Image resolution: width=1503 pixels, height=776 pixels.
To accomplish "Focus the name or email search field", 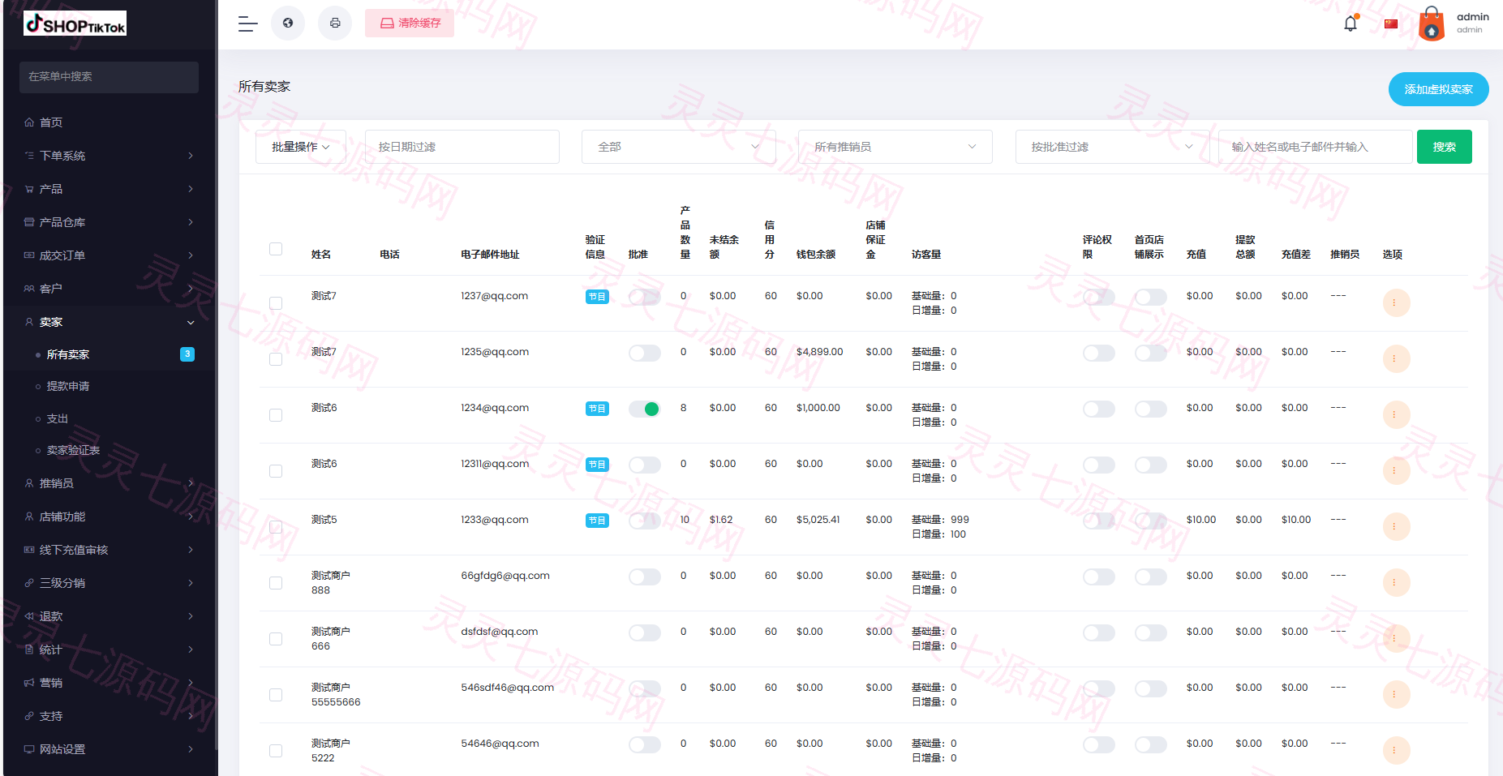I will click(1316, 147).
